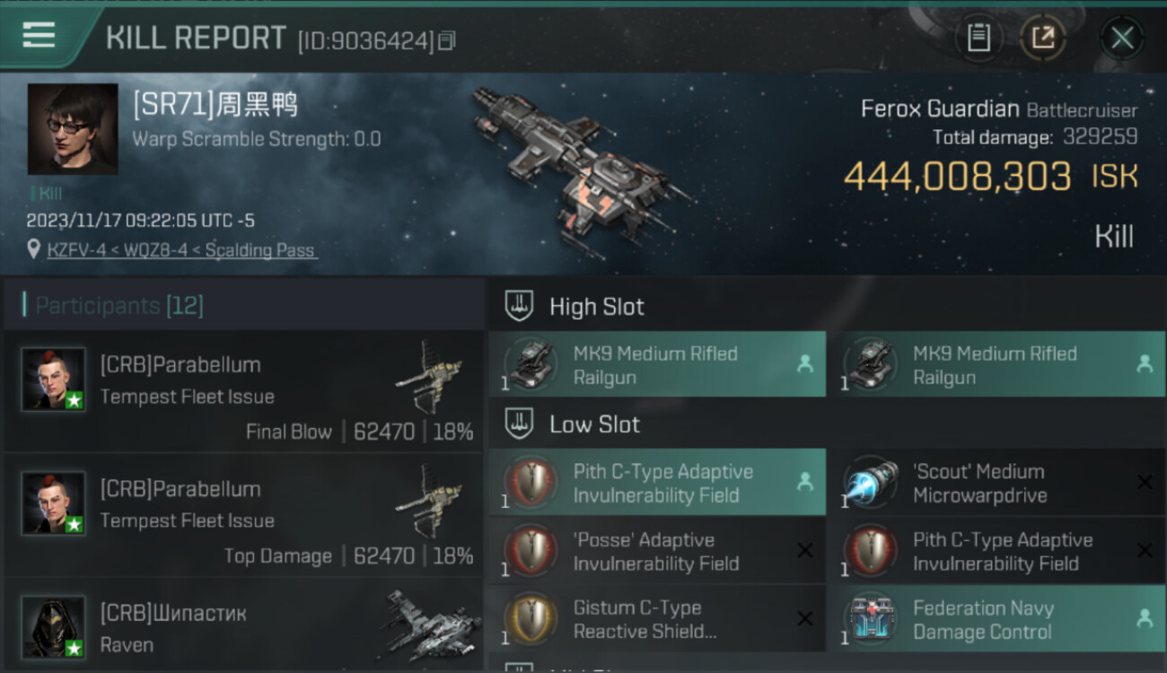
Task: Select the highlighted Pith C-Type Adaptive Invulnerability Field
Action: pos(657,483)
